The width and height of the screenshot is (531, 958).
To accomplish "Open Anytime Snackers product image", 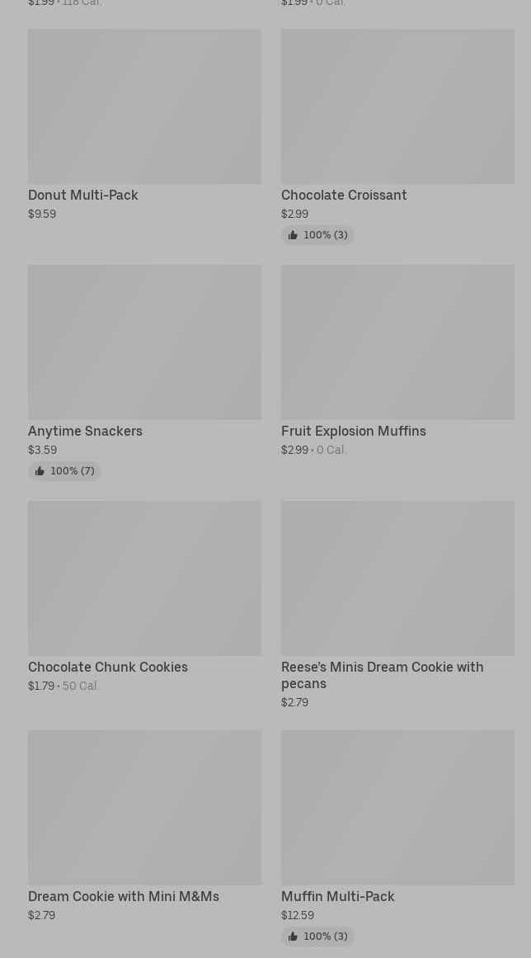I will [x=144, y=342].
